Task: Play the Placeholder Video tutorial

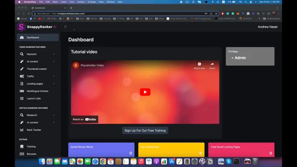Action: [145, 92]
